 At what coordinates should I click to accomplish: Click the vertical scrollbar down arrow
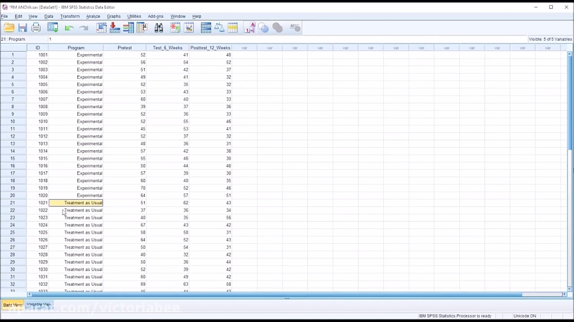570,288
